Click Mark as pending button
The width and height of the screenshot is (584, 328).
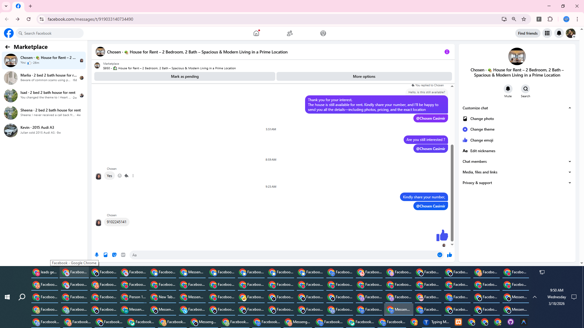185,77
